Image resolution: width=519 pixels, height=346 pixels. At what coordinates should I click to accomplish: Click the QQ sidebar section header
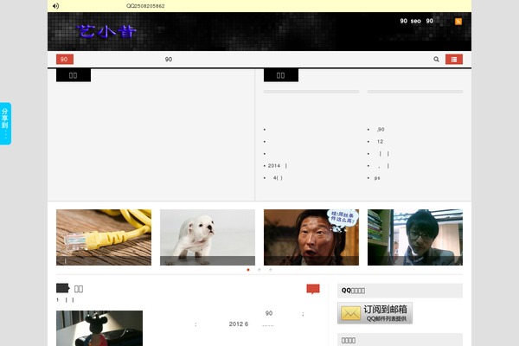(400, 291)
